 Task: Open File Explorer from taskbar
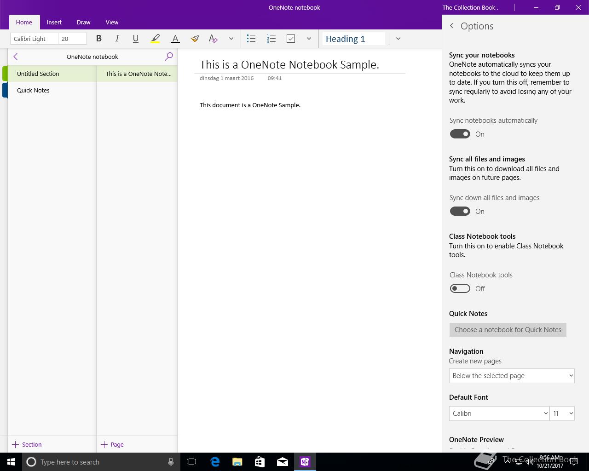click(237, 462)
